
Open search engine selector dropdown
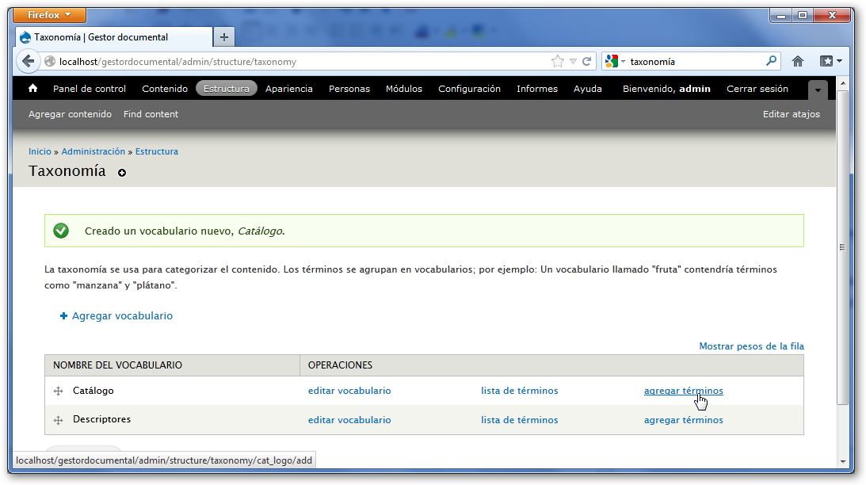point(615,61)
